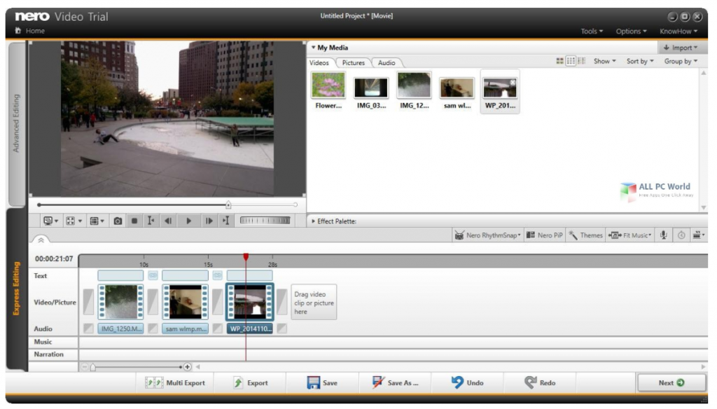Viewport: 717px width, 409px height.
Task: Select the IMG_12 video thumbnail
Action: [414, 85]
